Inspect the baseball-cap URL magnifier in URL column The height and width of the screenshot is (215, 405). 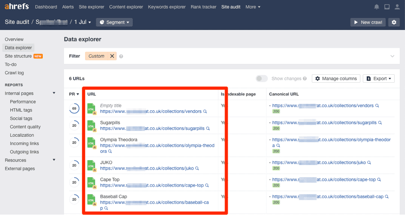[x=106, y=208]
